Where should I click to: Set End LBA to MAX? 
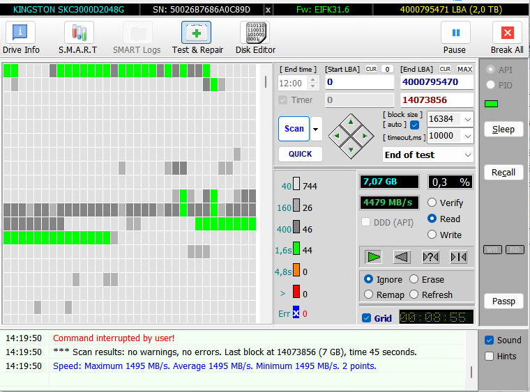click(464, 69)
